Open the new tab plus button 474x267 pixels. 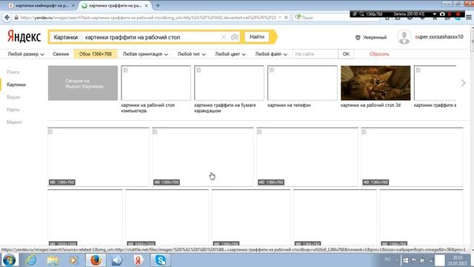[158, 5]
